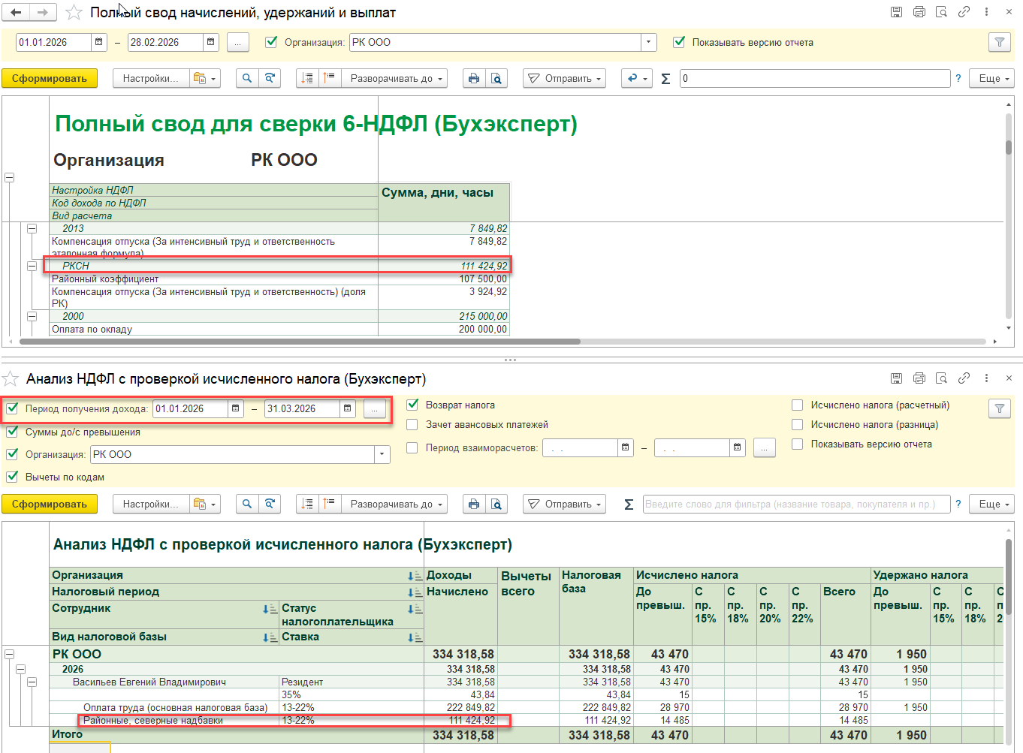Image resolution: width=1023 pixels, height=753 pixels.
Task: Click the magnifier search icon in lower toolbar
Action: tap(246, 505)
